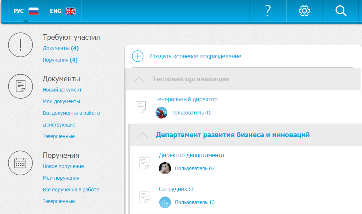The image size is (362, 214).
Task: Click document icon beside Генеральный директор
Action: 141,107
